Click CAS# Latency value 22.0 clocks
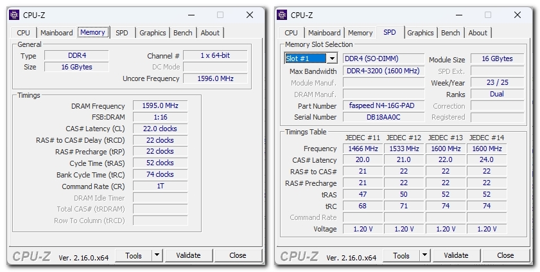This screenshot has height=272, width=540. point(160,129)
